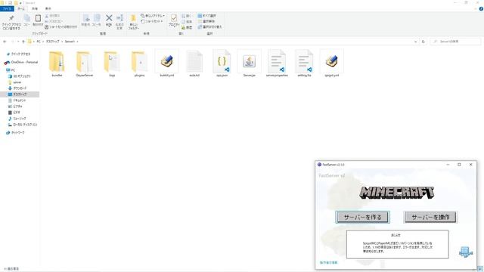Select the bukkit.yml file

tap(167, 63)
